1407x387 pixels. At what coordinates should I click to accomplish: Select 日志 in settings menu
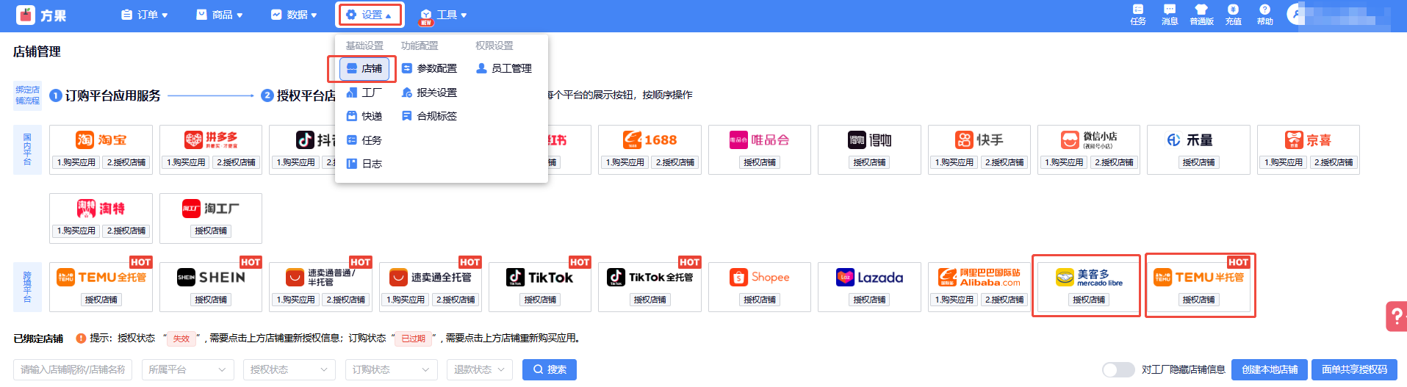pyautogui.click(x=364, y=164)
